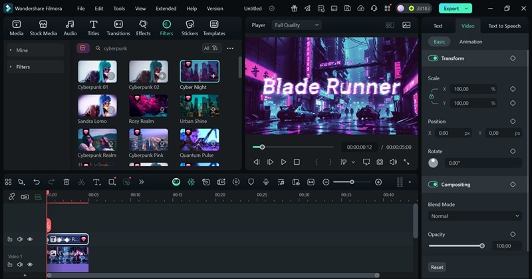Switch to the Text tab
Viewport: 532px width, 279px height.
click(x=438, y=26)
